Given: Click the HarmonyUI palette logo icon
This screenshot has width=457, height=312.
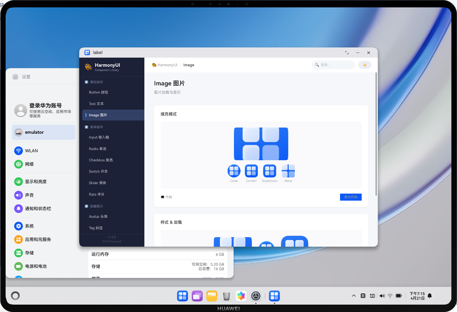Looking at the screenshot, I should point(88,67).
